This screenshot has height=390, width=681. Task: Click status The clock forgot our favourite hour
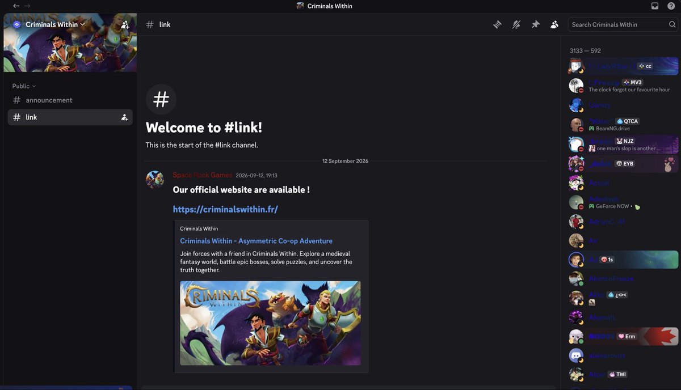tap(629, 90)
